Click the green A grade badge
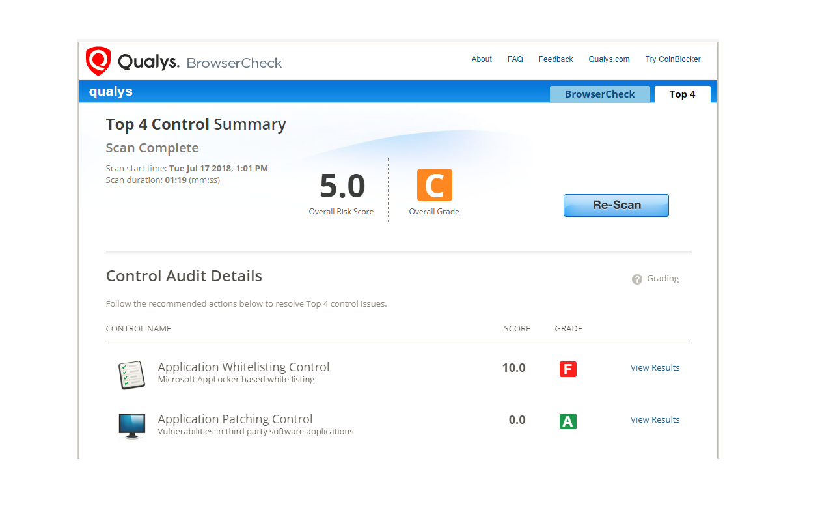Viewport: 833px width, 521px height. pos(568,421)
